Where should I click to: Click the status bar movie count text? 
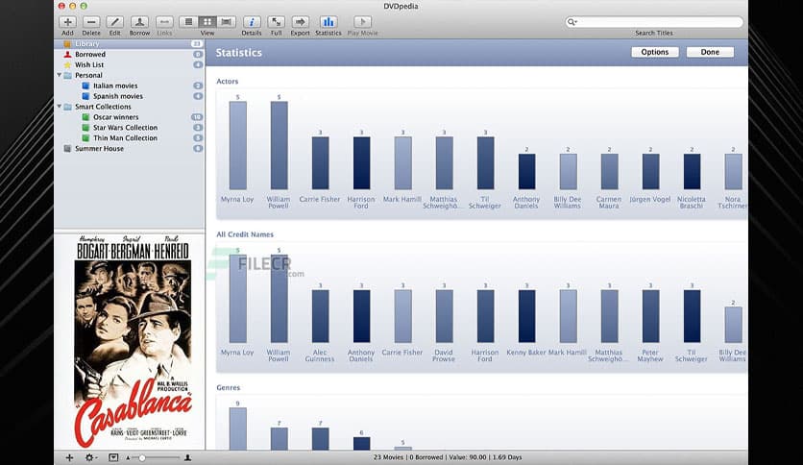pyautogui.click(x=389, y=457)
